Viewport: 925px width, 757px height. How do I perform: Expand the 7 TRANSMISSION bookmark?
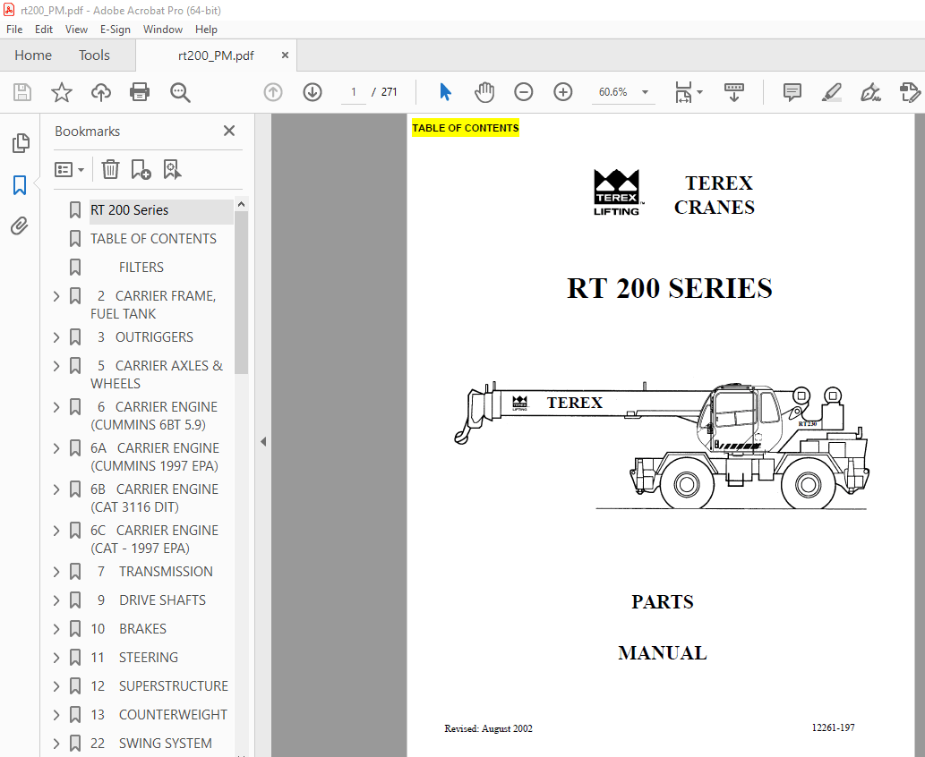click(56, 572)
